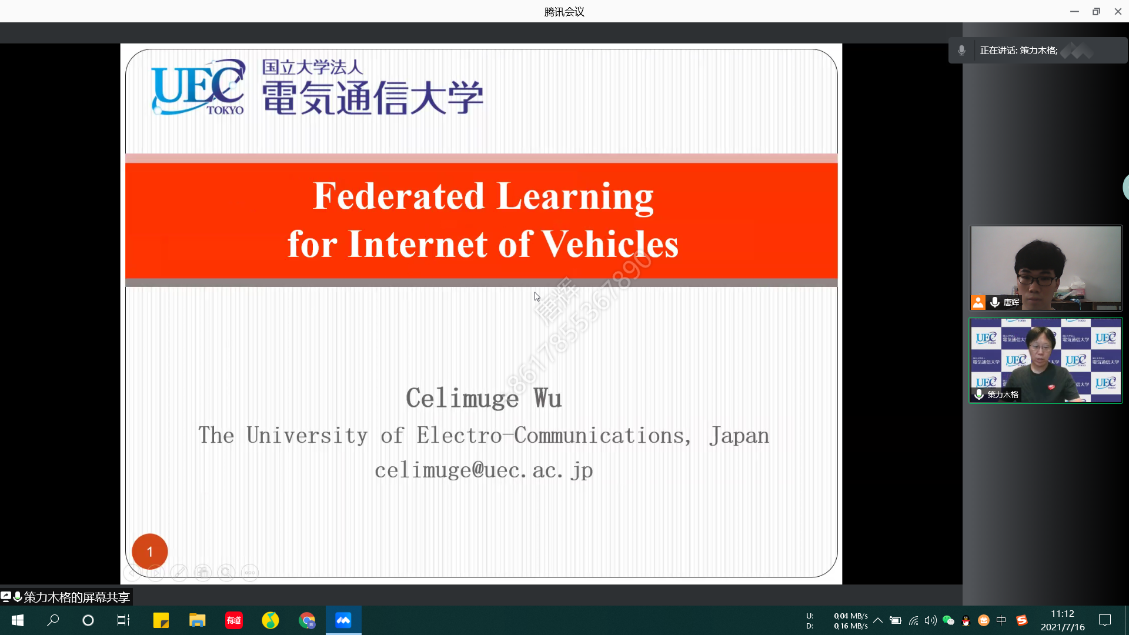Viewport: 1129px width, 635px height.
Task: Advance to next slide with right arrow
Action: [156, 572]
